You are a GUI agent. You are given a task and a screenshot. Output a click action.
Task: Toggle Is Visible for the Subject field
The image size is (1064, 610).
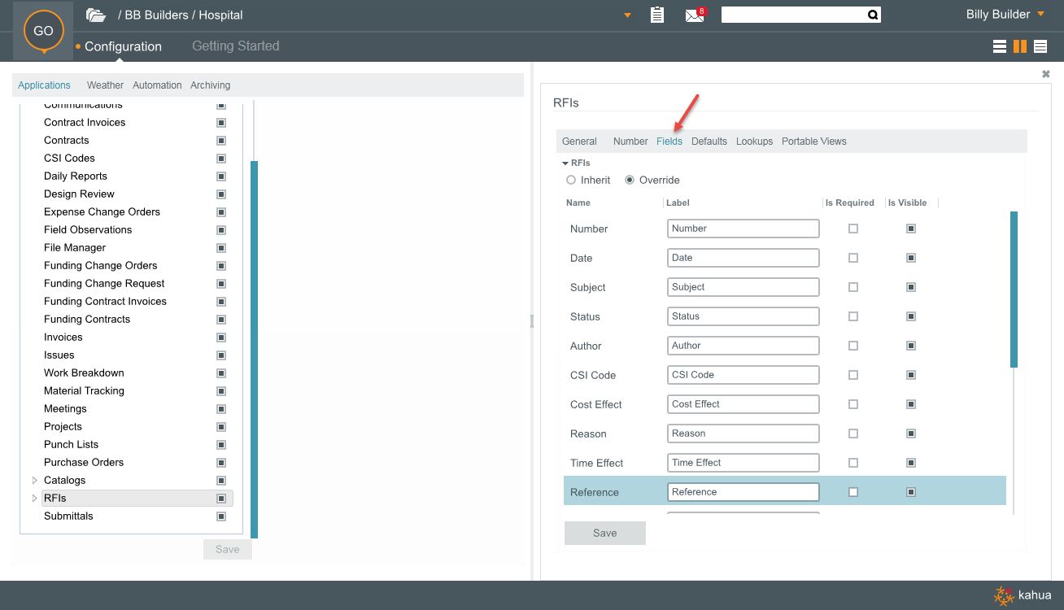point(911,287)
